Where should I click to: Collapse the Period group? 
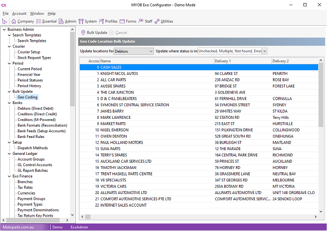point(9,63)
